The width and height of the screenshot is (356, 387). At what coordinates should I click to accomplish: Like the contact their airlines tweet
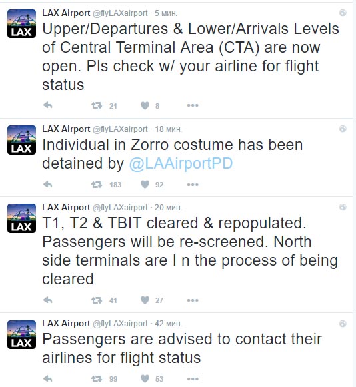point(145,378)
